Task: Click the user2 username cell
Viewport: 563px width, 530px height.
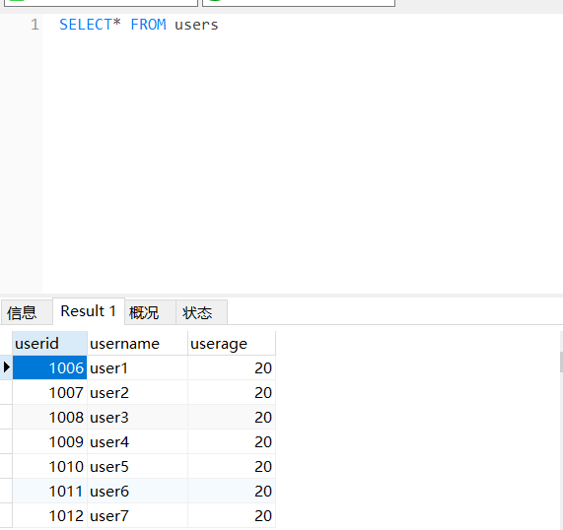Action: (x=137, y=392)
